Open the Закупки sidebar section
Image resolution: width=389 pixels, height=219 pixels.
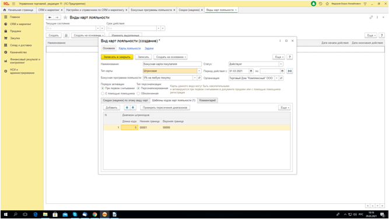(x=15, y=38)
